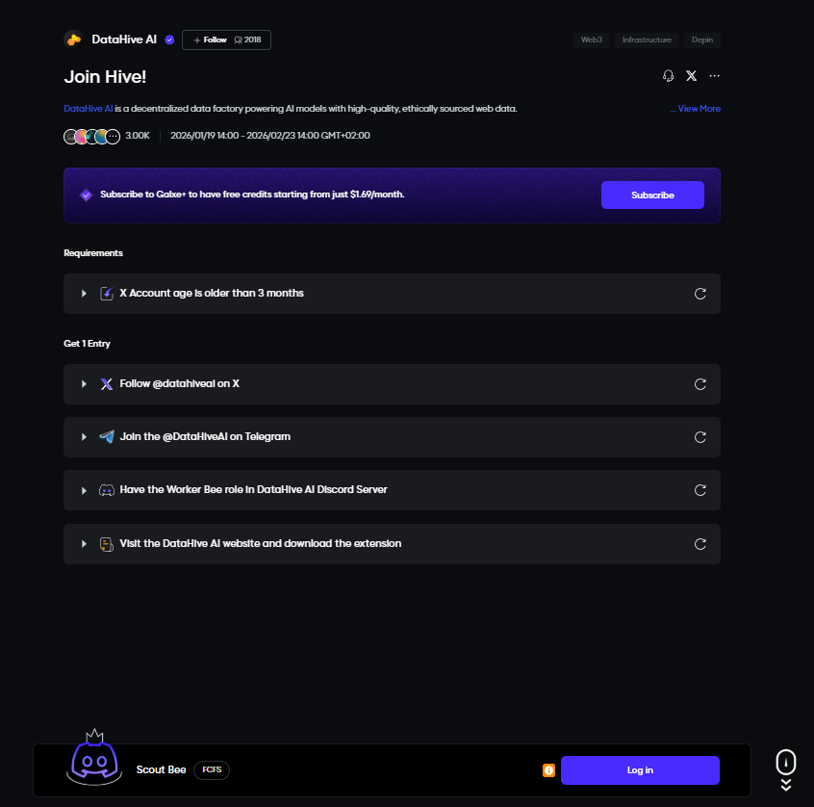Share the campaign via X icon
Screen dimensions: 814x807
pyautogui.click(x=691, y=76)
